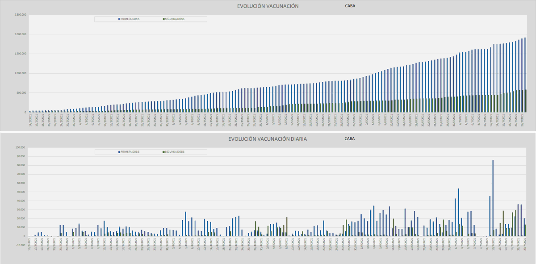Viewport: 536px width, 264px height.
Task: Click the CABA label beside the daily chart title
Action: point(350,138)
